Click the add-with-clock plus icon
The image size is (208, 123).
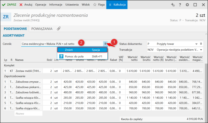tap(173, 5)
